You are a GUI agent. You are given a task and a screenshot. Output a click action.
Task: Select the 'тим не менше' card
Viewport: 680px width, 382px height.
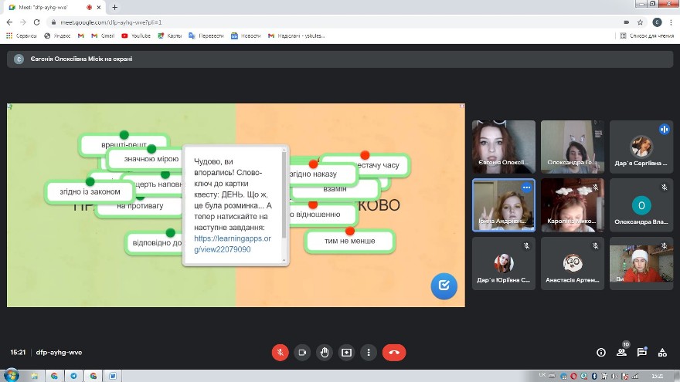pyautogui.click(x=349, y=241)
